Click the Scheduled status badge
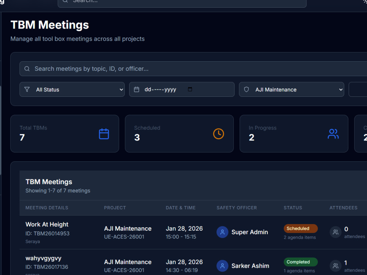 (301, 228)
